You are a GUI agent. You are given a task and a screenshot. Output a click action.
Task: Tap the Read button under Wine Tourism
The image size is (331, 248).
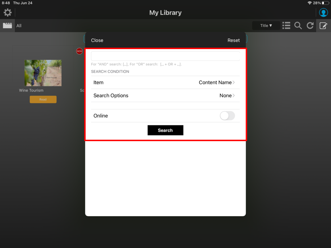[43, 99]
